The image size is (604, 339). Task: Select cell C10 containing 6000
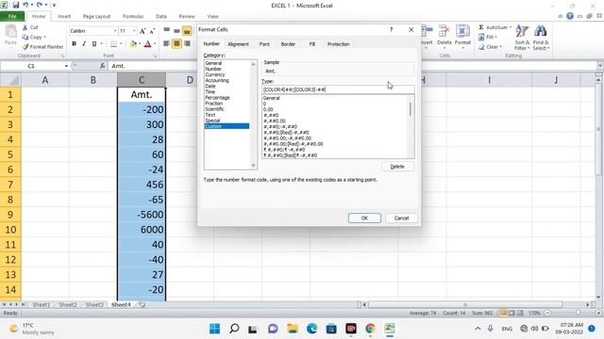click(142, 230)
